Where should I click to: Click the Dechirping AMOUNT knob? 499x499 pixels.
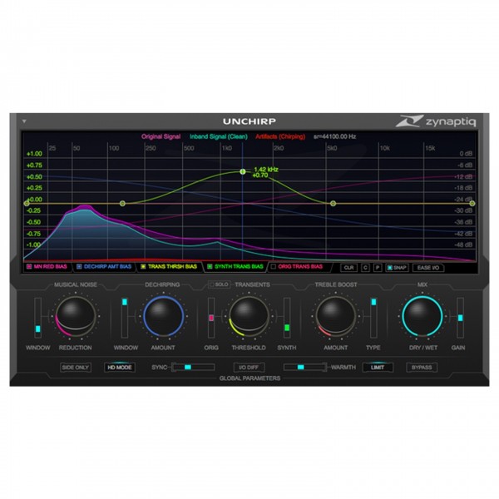(163, 316)
